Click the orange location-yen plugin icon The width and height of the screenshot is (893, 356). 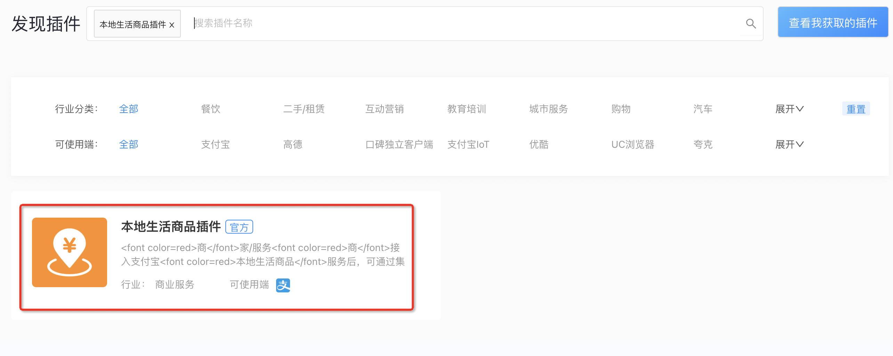click(x=70, y=252)
